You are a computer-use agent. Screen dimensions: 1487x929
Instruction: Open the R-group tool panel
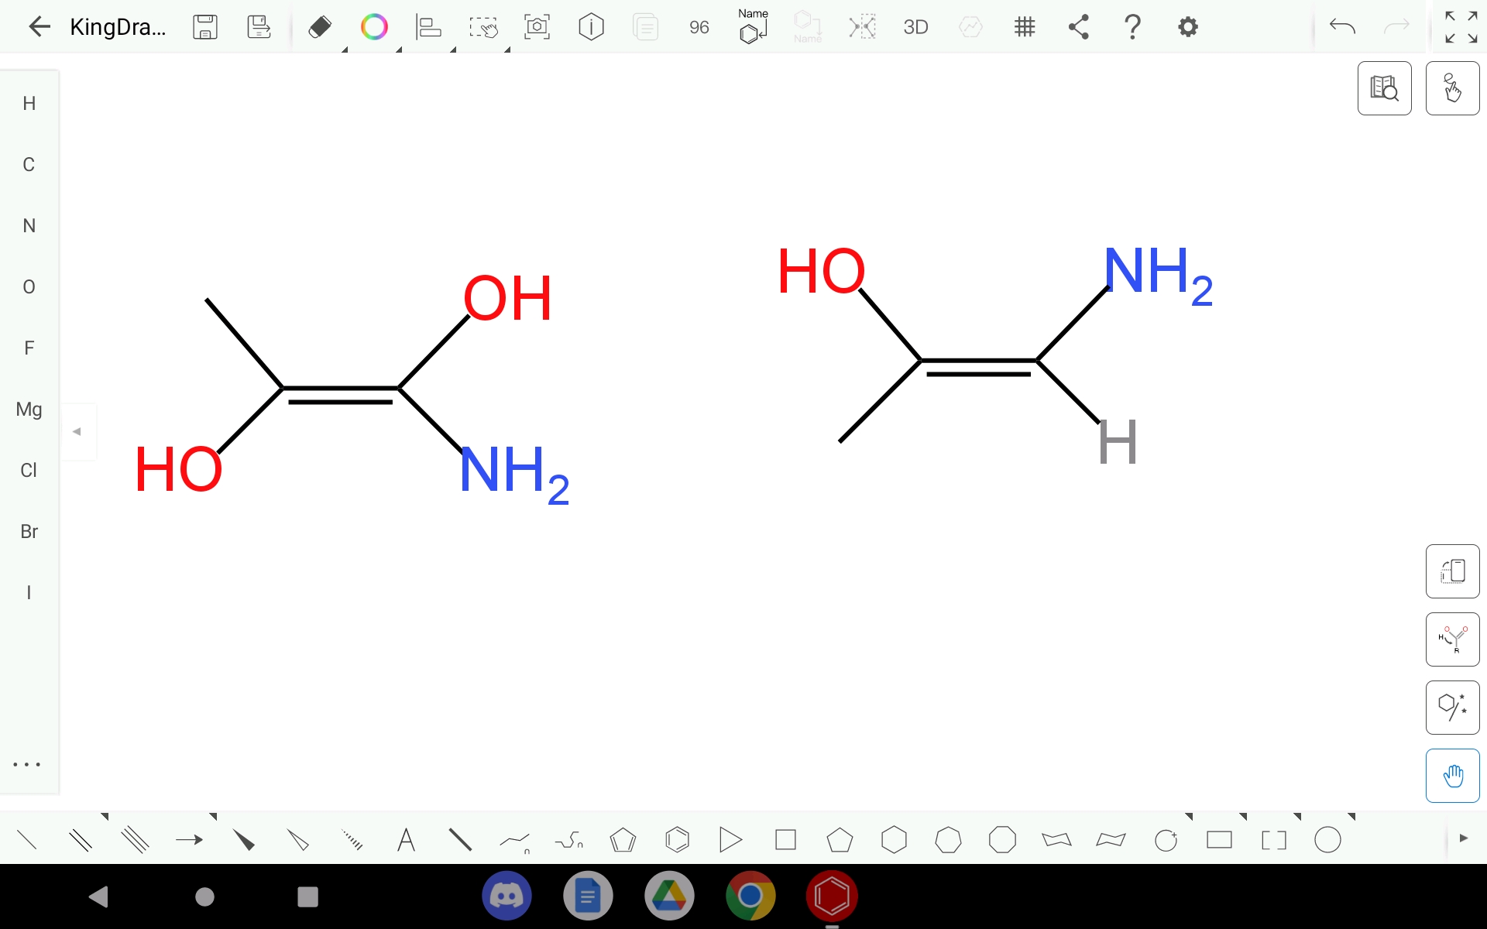point(1452,639)
